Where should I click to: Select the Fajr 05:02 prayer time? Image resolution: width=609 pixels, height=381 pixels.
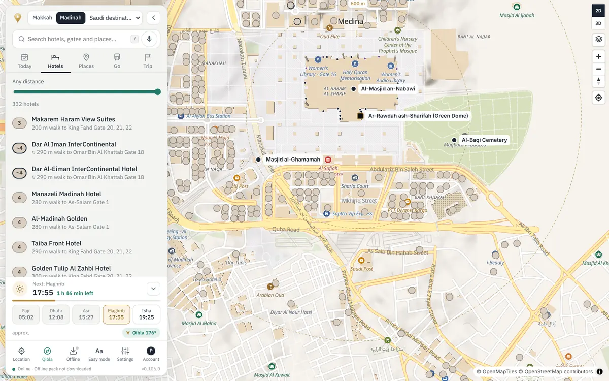pyautogui.click(x=26, y=314)
